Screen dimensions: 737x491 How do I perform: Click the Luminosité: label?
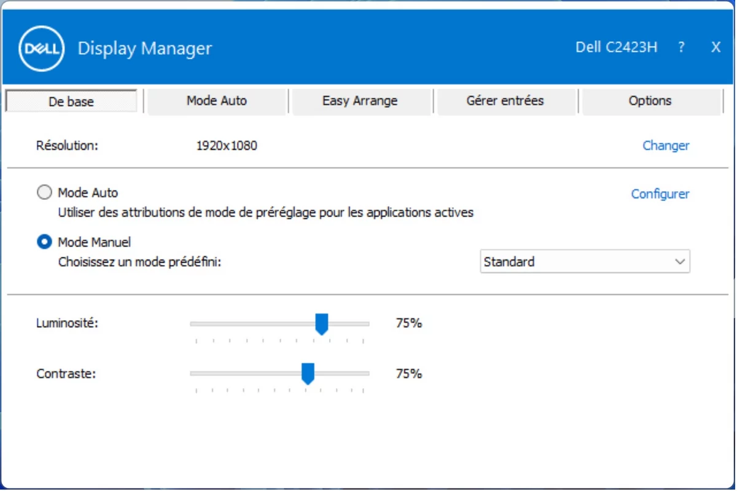coord(68,323)
